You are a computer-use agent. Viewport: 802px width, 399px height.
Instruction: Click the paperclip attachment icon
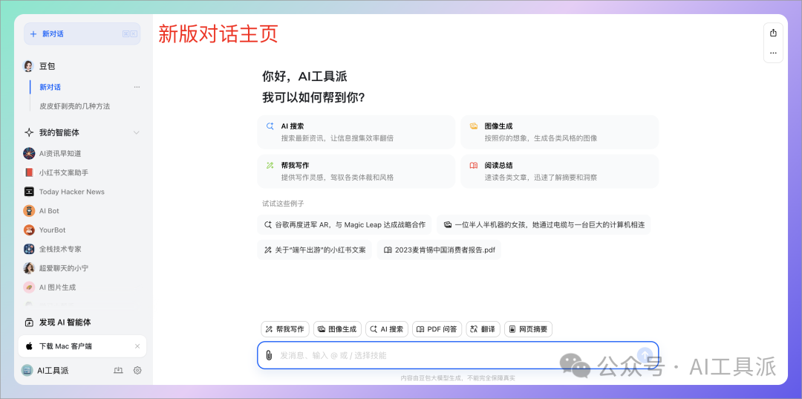coord(269,355)
